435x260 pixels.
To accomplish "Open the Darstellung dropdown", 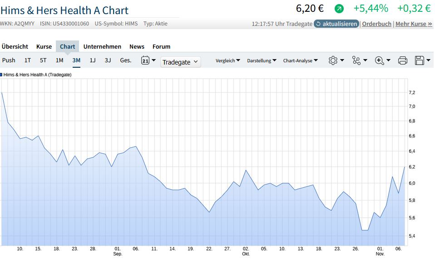I will (x=262, y=60).
